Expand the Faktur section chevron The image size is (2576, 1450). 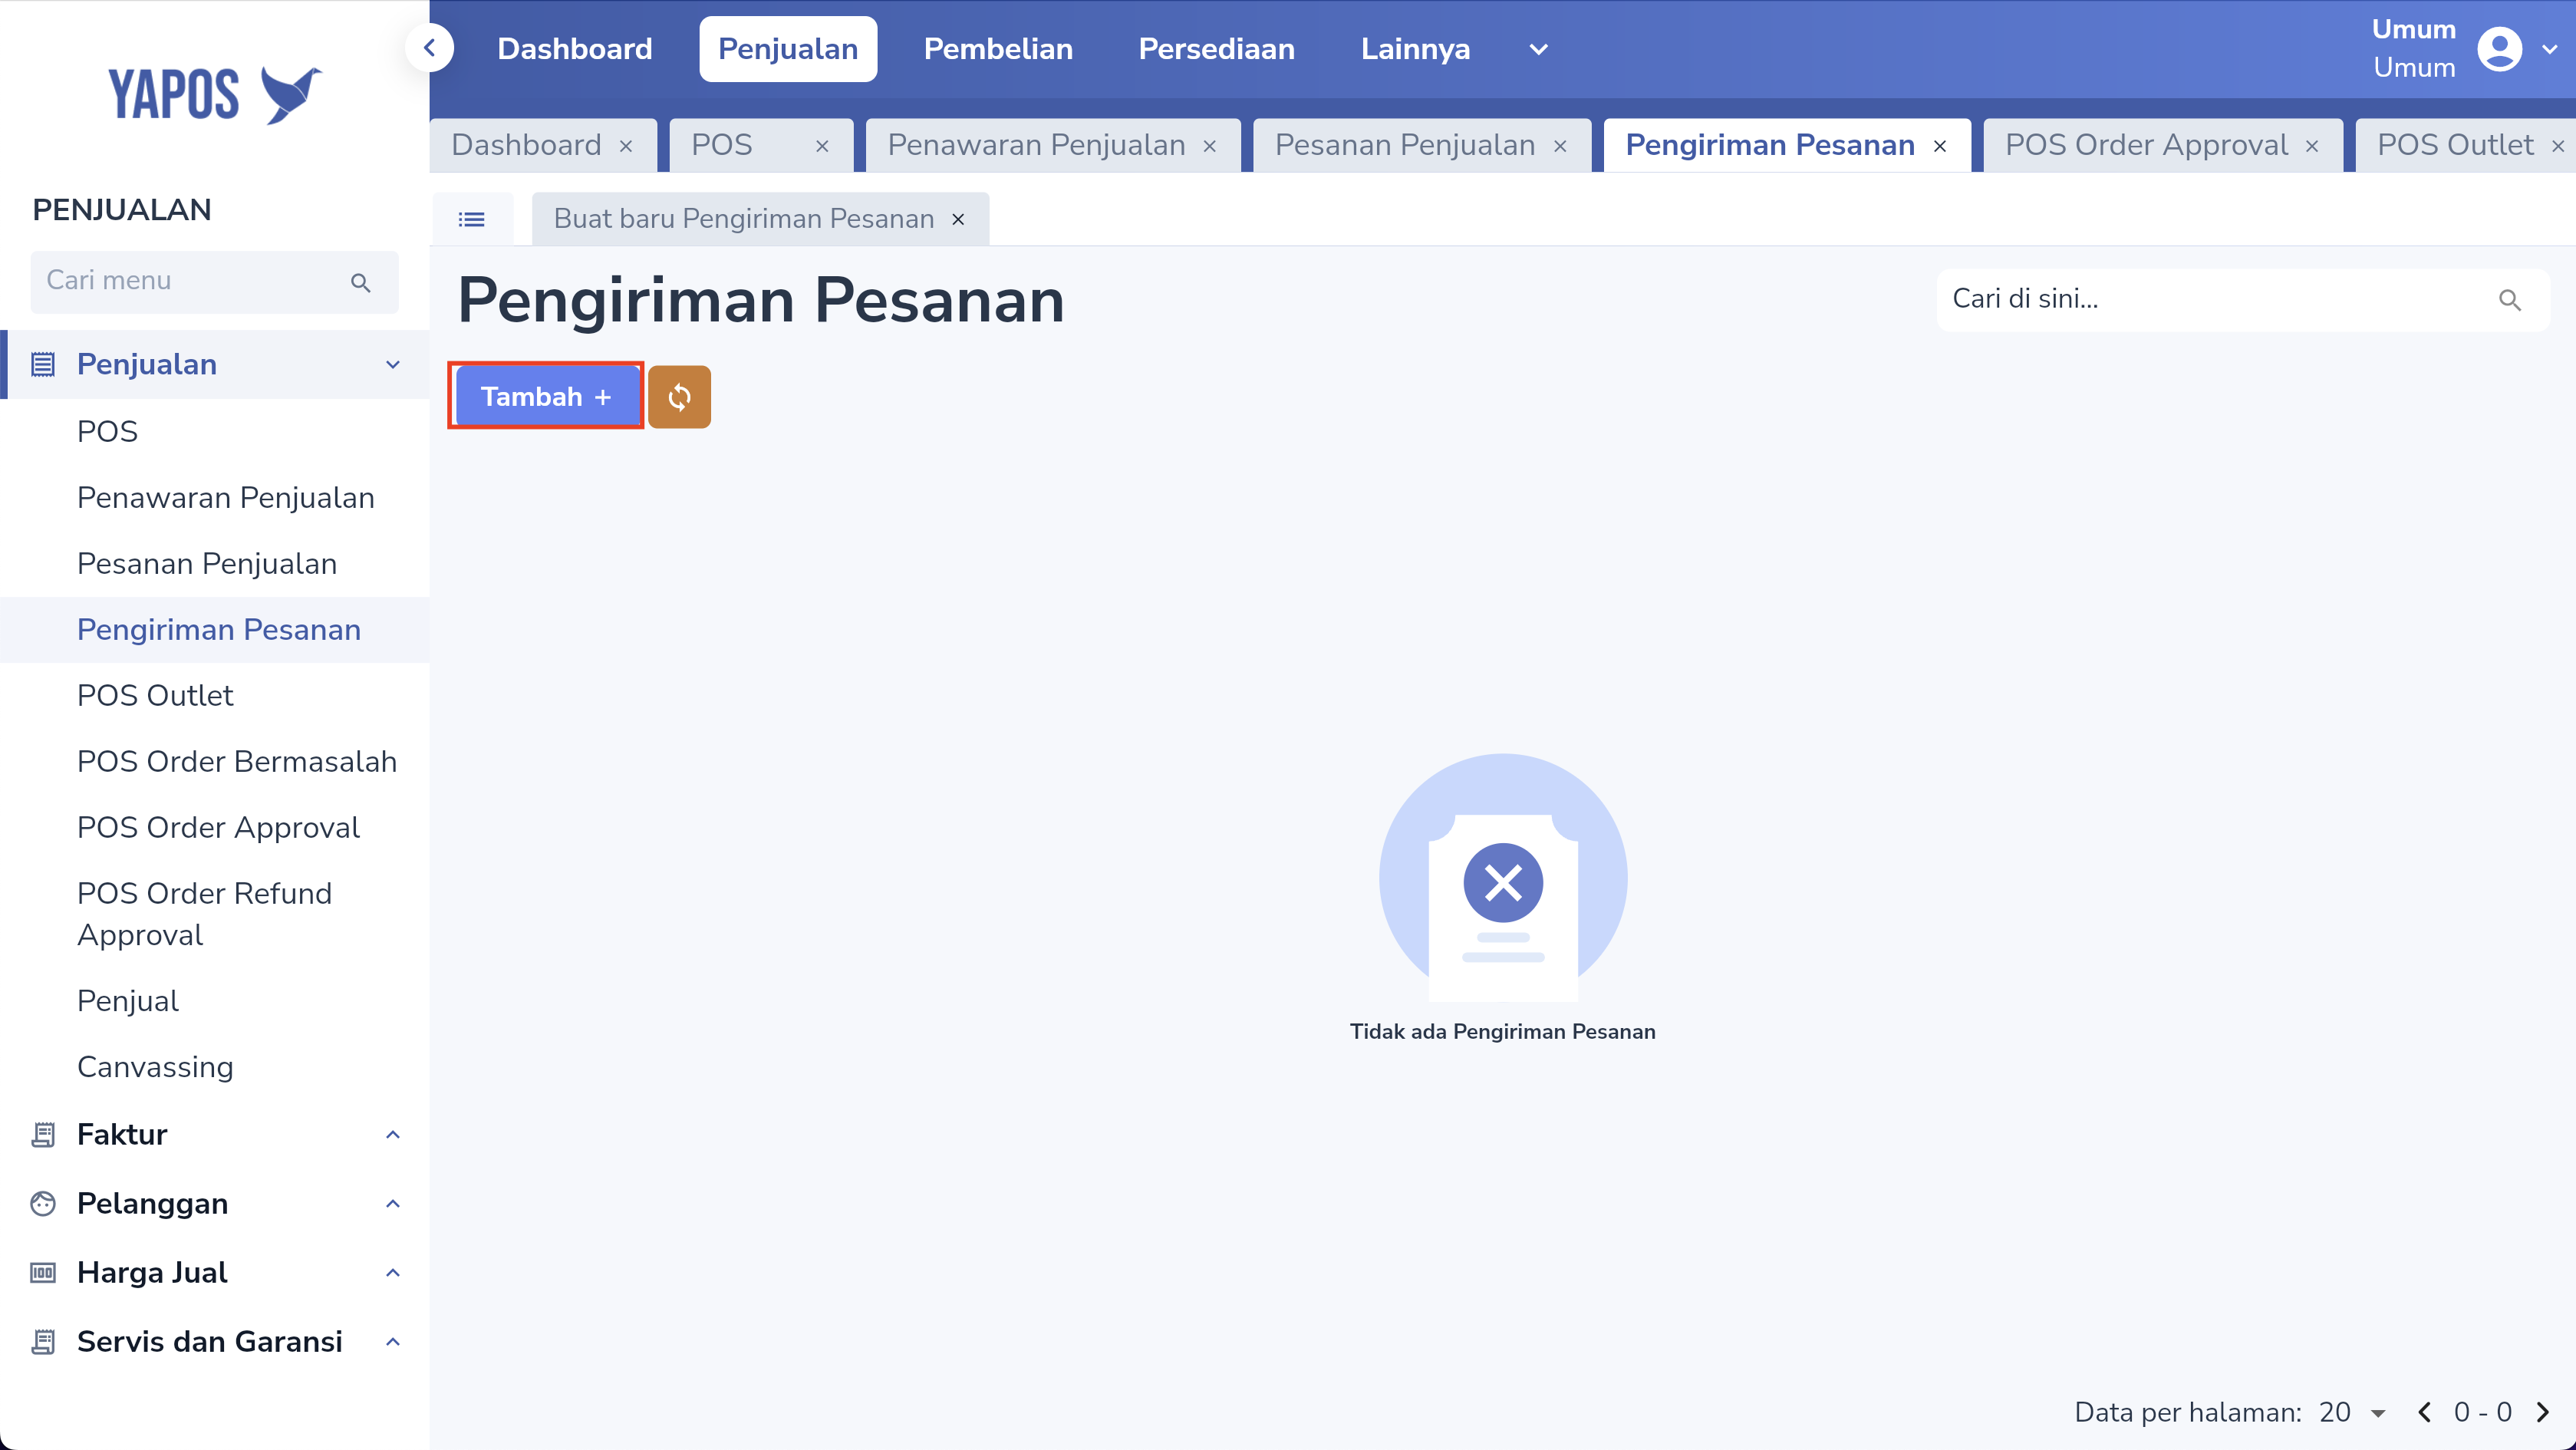pos(393,1134)
